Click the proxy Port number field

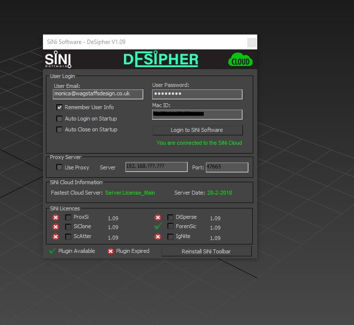click(227, 167)
